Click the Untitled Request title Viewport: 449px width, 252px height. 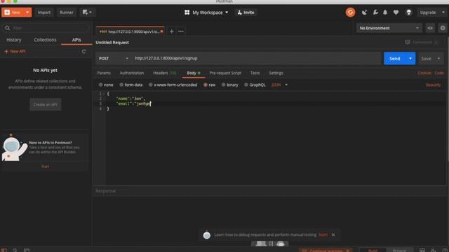click(x=112, y=42)
